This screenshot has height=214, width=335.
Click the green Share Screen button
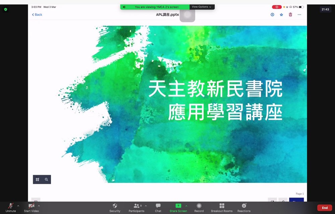178,208
